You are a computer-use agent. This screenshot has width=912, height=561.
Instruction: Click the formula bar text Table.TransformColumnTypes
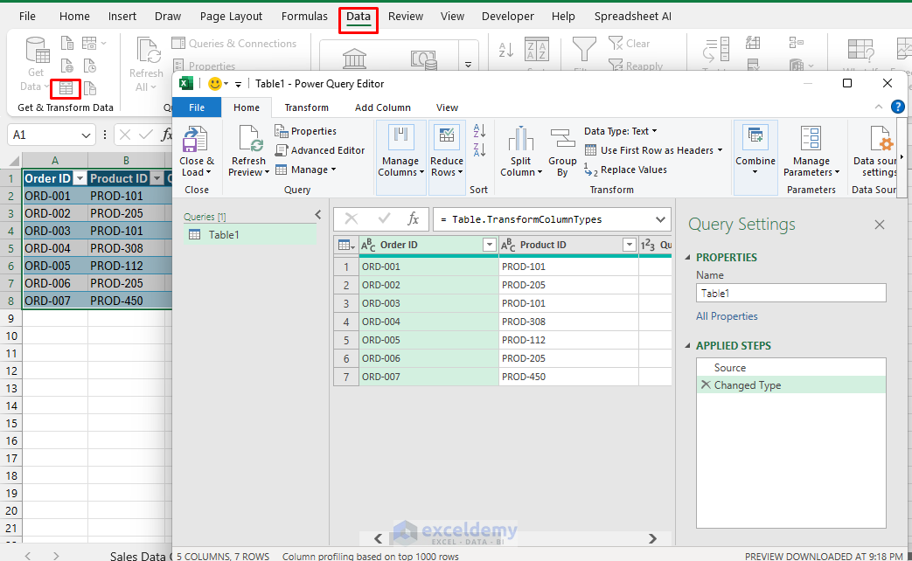[527, 219]
